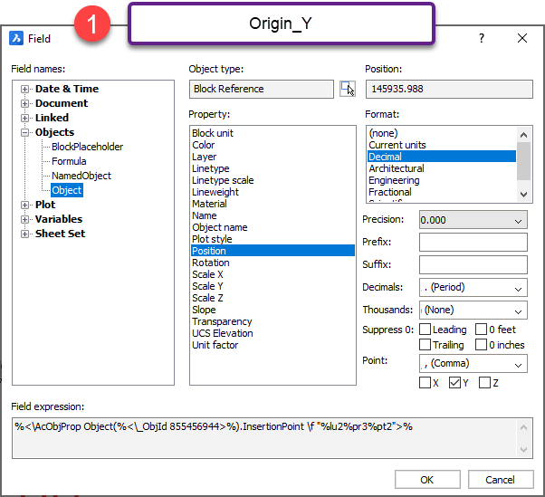This screenshot has height=497, width=545.
Task: Collapse the Objects category
Action: (x=24, y=132)
